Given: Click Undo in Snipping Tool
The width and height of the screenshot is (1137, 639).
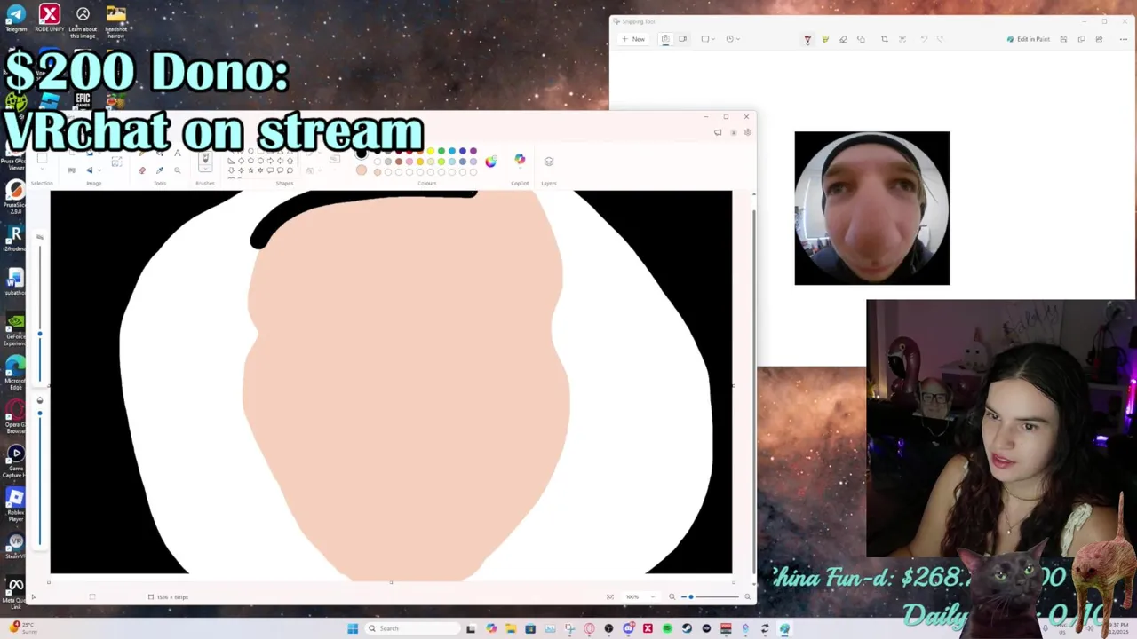Looking at the screenshot, I should click(924, 39).
